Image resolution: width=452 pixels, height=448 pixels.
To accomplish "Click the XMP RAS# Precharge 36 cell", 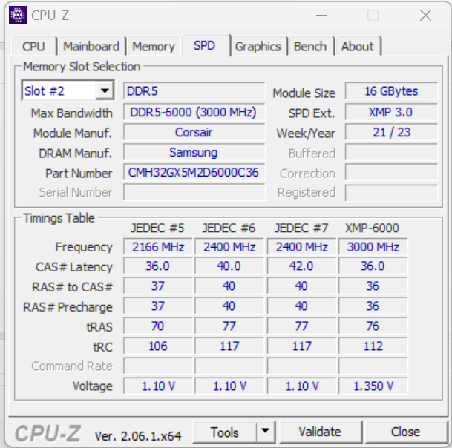I will tap(373, 306).
